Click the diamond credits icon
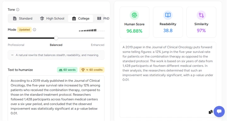Screen dimensions: 227x121 coord(83,70)
